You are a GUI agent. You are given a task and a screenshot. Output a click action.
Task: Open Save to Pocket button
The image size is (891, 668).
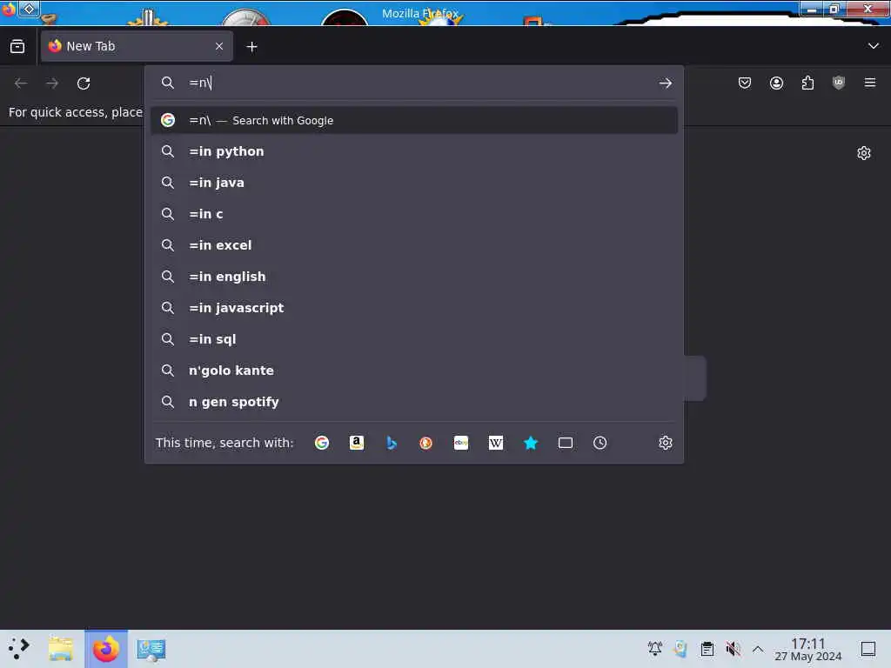tap(745, 83)
